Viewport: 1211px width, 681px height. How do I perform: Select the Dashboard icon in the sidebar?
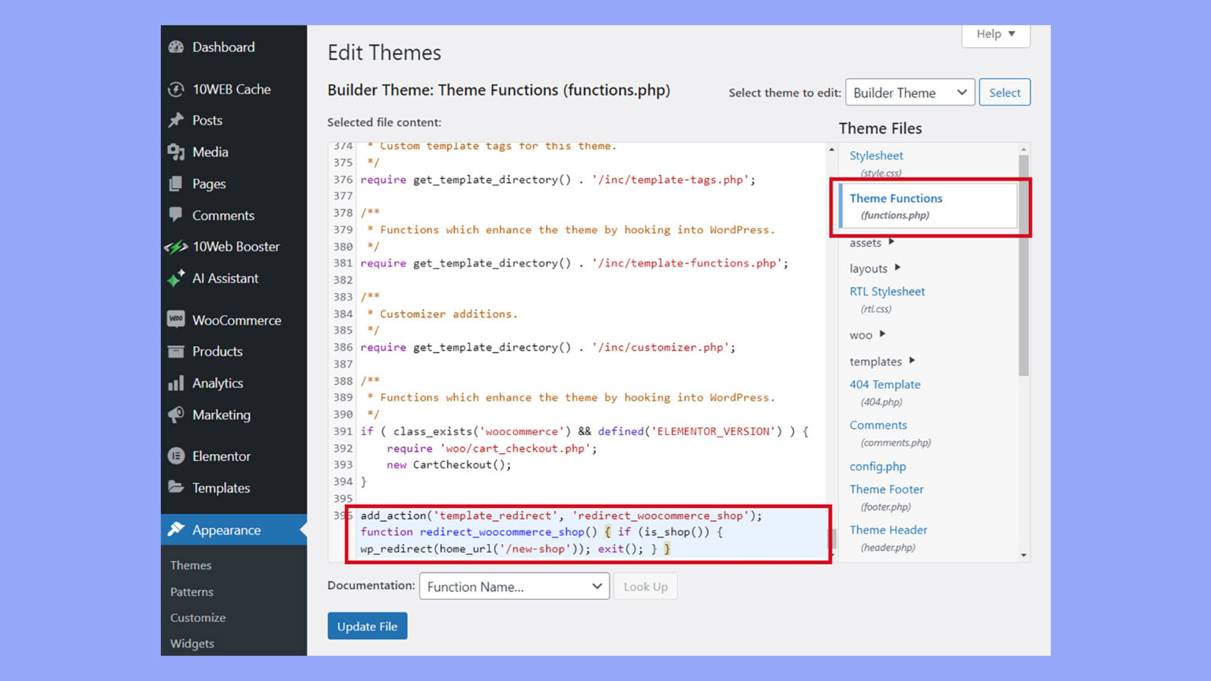click(175, 47)
